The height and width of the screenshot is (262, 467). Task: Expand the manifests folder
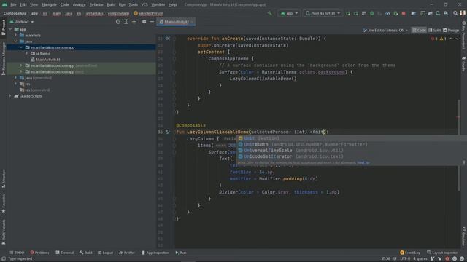16,36
